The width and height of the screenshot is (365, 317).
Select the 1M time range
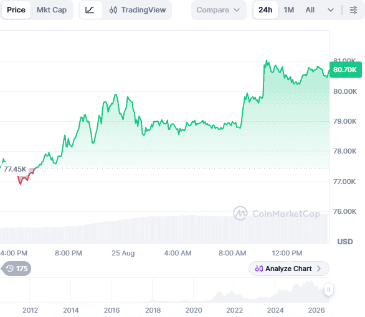[289, 10]
